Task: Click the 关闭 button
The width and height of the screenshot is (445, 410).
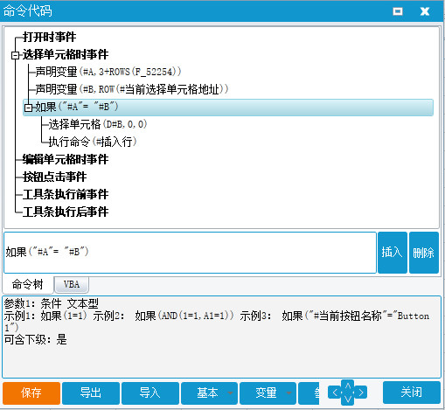Action: pyautogui.click(x=412, y=393)
